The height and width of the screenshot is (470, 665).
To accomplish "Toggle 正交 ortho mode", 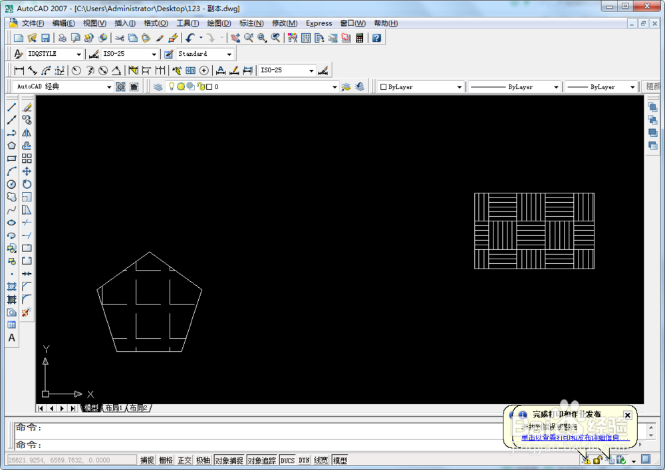I will pyautogui.click(x=184, y=460).
